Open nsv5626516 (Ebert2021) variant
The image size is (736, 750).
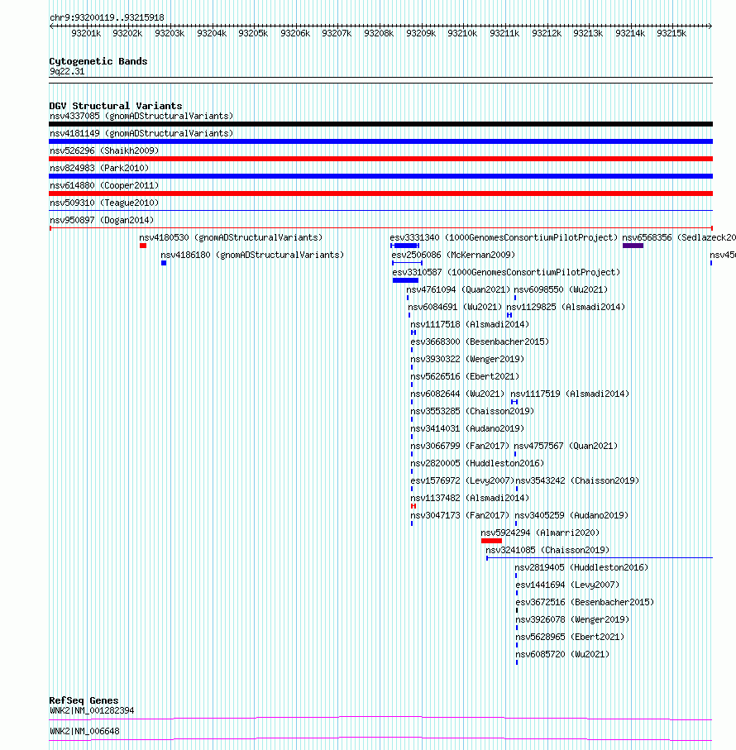465,376
